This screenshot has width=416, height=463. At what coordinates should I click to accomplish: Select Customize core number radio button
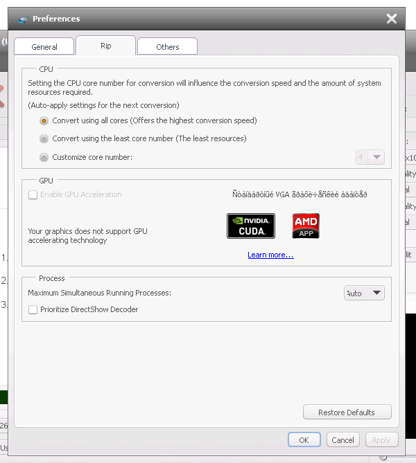[x=44, y=157]
